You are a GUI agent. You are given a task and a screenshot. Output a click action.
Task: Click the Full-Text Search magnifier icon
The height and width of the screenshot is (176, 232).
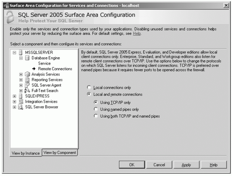[x=27, y=90]
